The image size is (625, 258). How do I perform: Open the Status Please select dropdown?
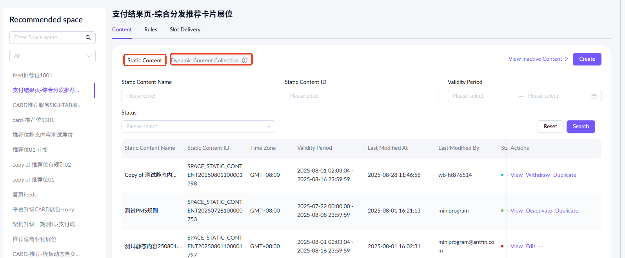pos(198,127)
